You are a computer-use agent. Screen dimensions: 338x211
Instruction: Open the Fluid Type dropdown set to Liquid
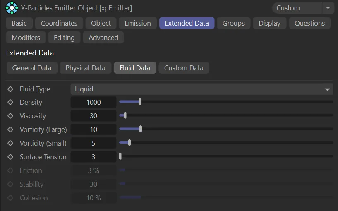[x=201, y=89]
